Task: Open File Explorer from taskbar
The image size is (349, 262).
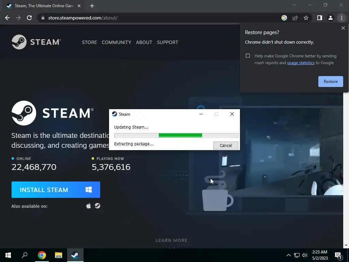Action: point(59,255)
